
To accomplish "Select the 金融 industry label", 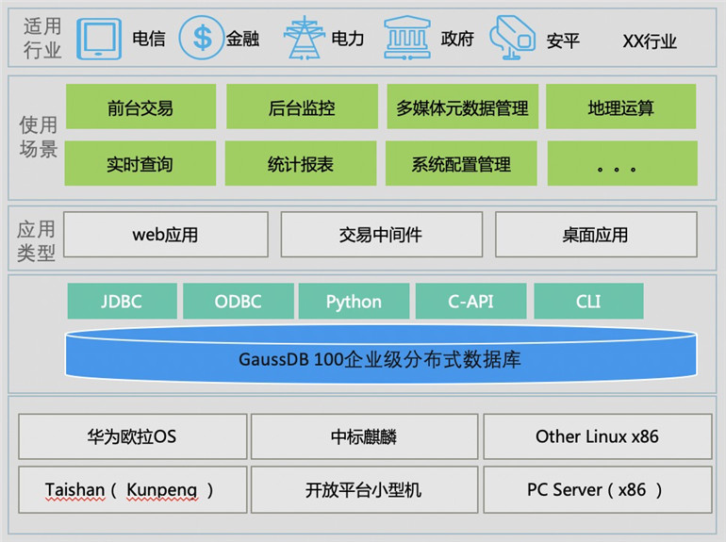I will pyautogui.click(x=242, y=39).
